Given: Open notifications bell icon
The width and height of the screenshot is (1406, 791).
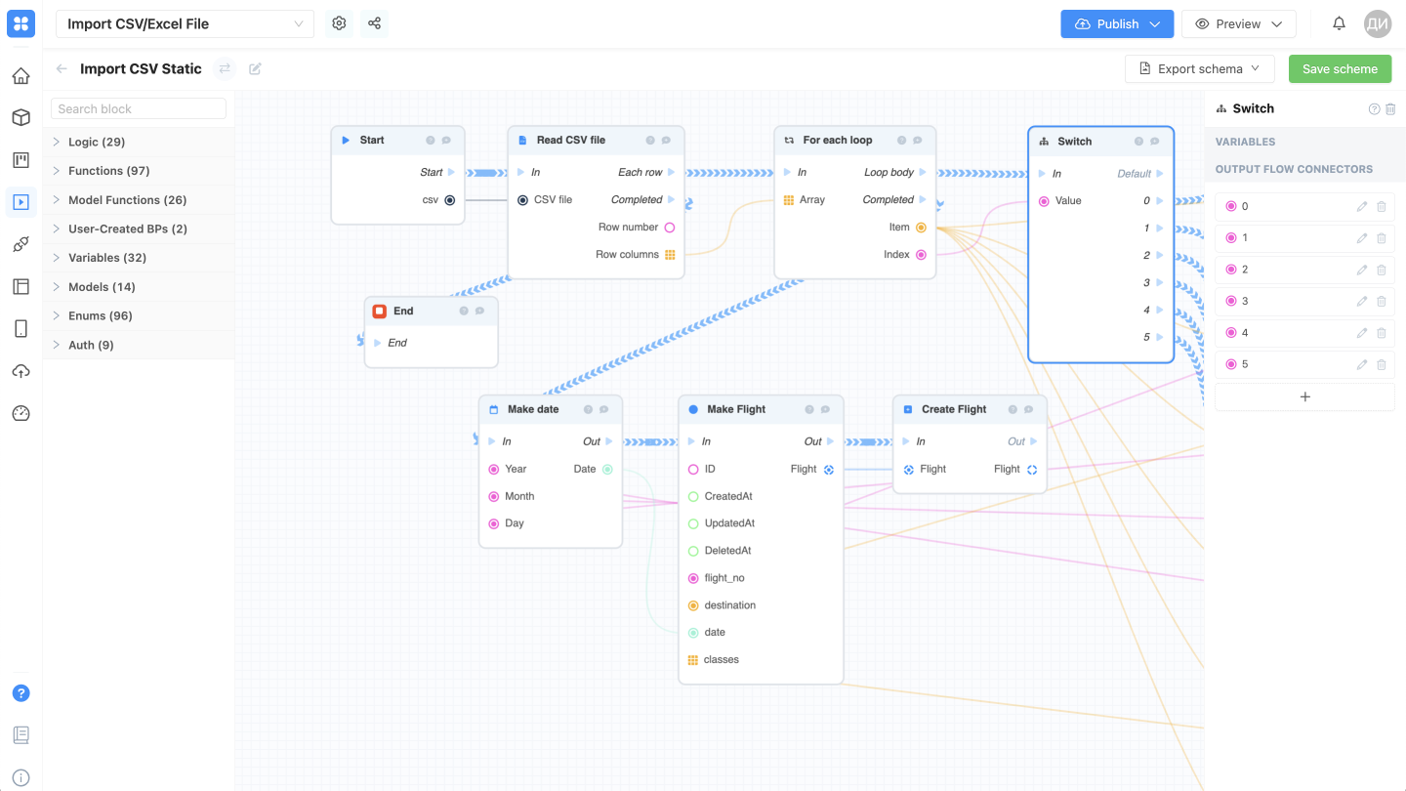Looking at the screenshot, I should (1339, 23).
